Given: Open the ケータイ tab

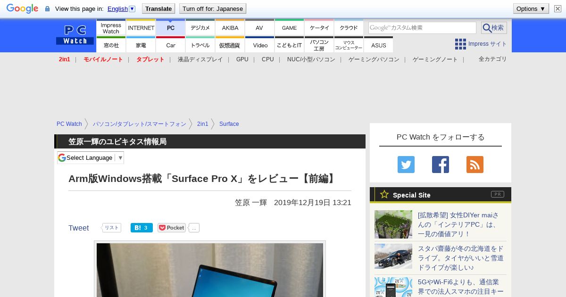Looking at the screenshot, I should [x=319, y=28].
